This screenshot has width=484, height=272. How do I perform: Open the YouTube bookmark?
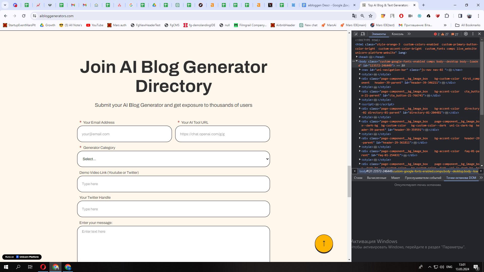[95, 25]
